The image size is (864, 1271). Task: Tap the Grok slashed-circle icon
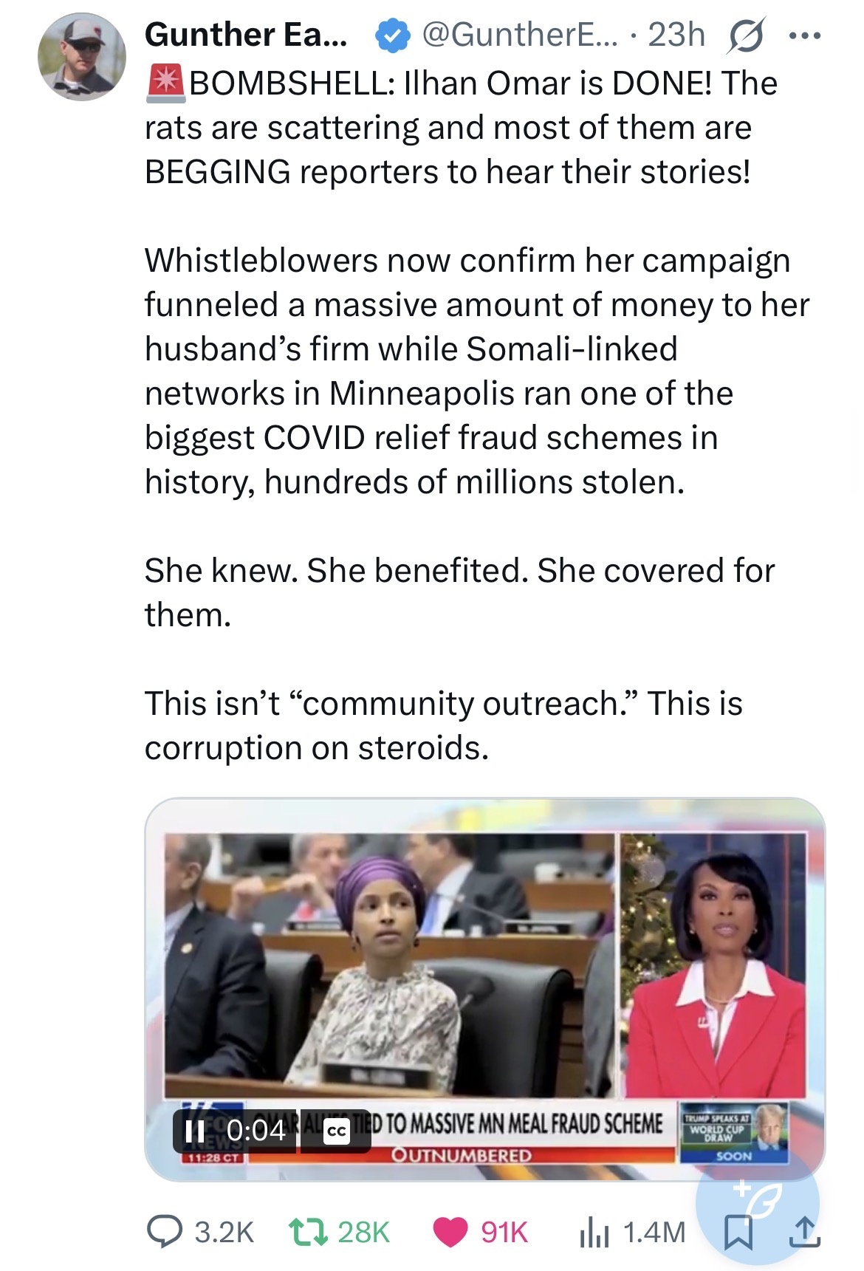click(745, 36)
